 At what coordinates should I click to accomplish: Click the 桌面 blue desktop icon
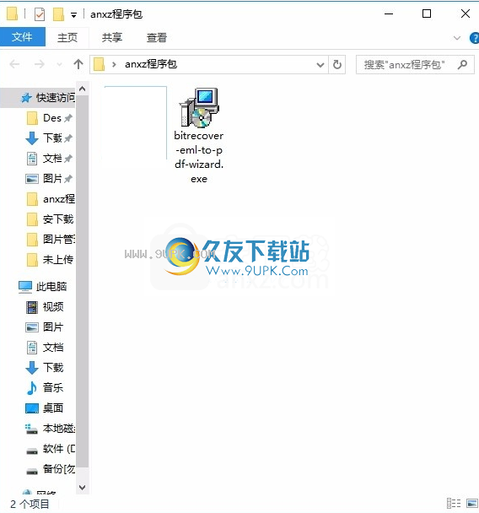[x=32, y=408]
